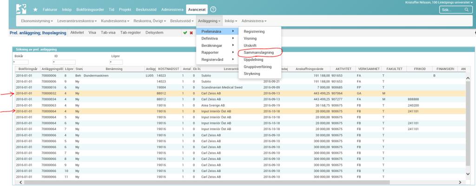This screenshot has width=476, height=189.
Task: Open the Administrera top menu
Action: click(172, 9)
